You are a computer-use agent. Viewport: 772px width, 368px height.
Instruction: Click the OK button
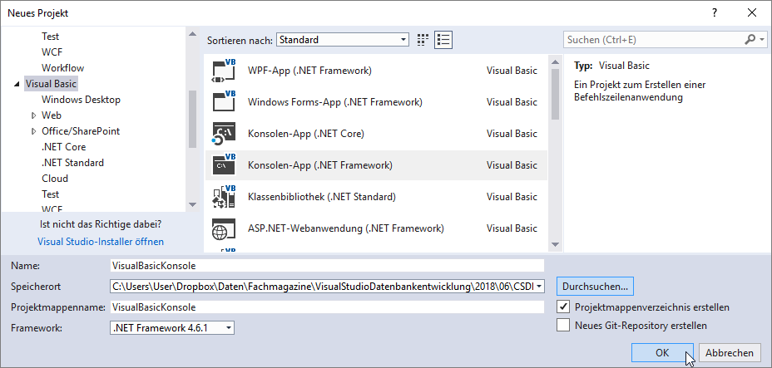click(x=662, y=353)
